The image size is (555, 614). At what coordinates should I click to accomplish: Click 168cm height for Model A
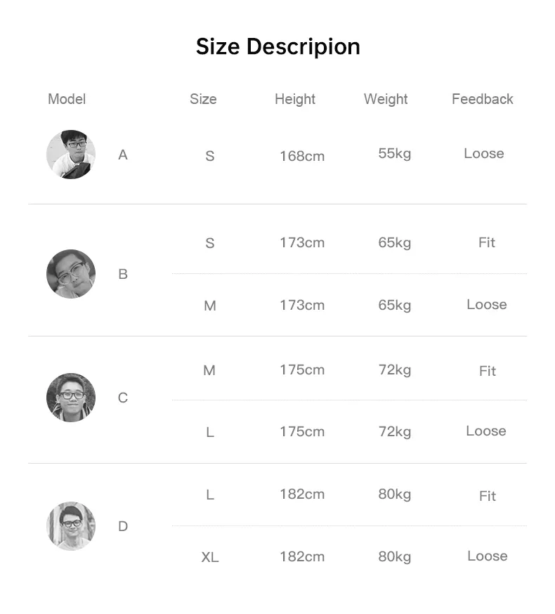(x=302, y=156)
